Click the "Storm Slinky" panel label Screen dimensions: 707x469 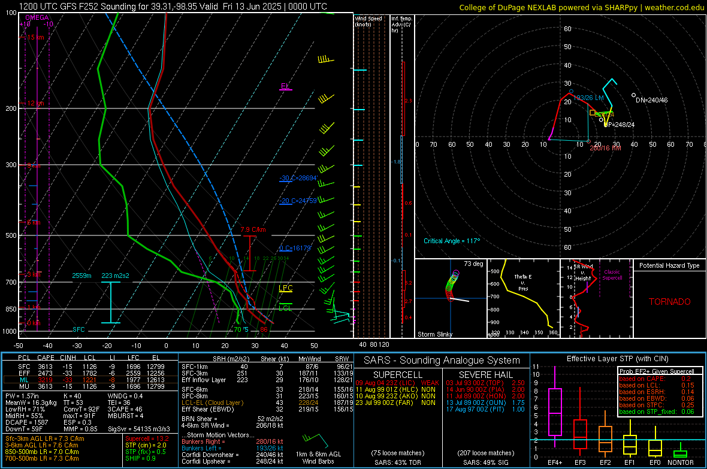pos(434,334)
